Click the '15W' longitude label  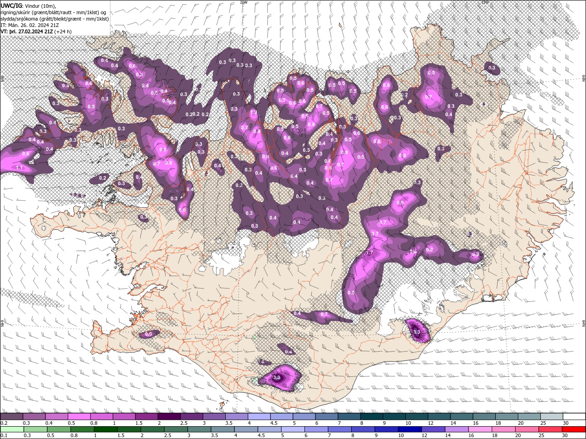[485, 2]
